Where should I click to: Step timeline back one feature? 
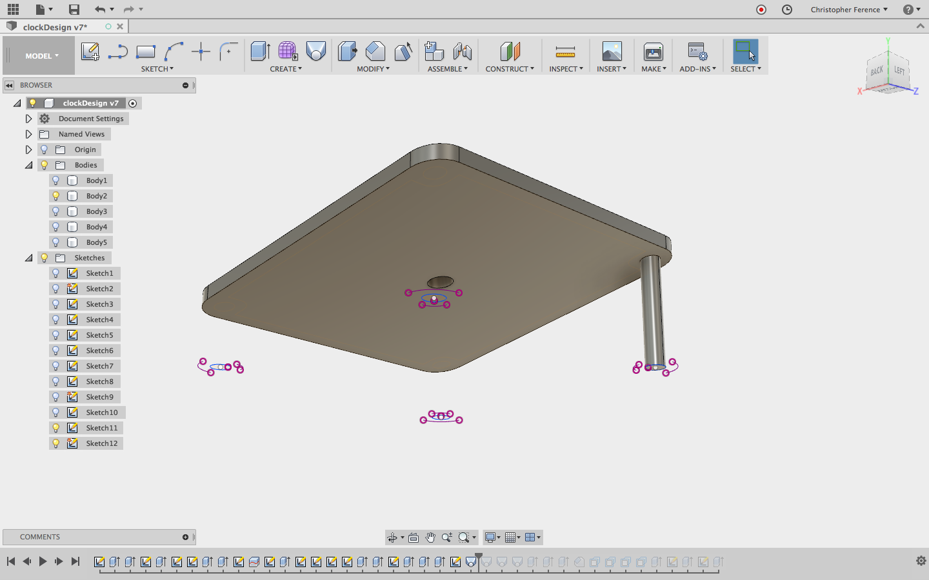point(26,561)
